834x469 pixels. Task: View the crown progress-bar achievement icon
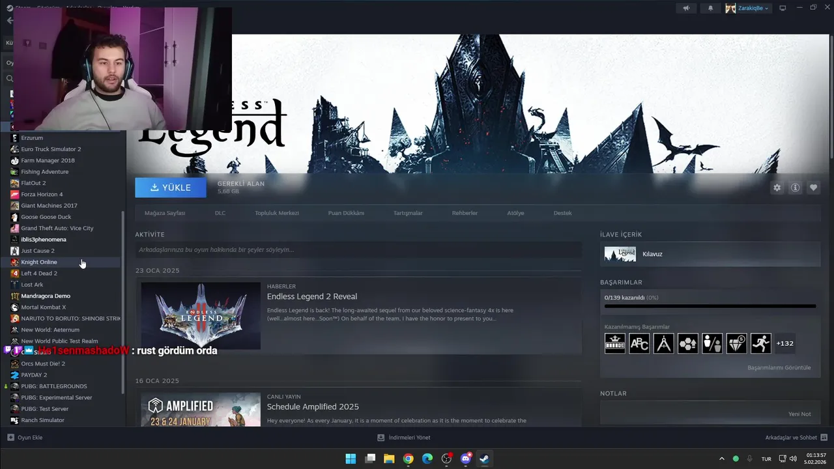615,343
